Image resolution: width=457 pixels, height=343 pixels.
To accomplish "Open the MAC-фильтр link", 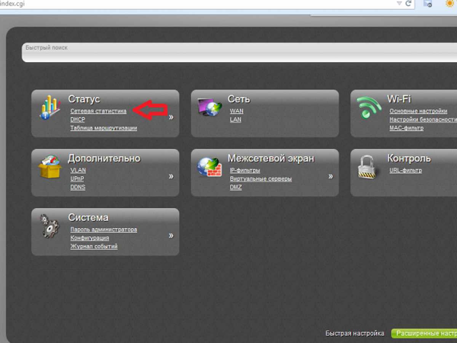I will coord(406,128).
